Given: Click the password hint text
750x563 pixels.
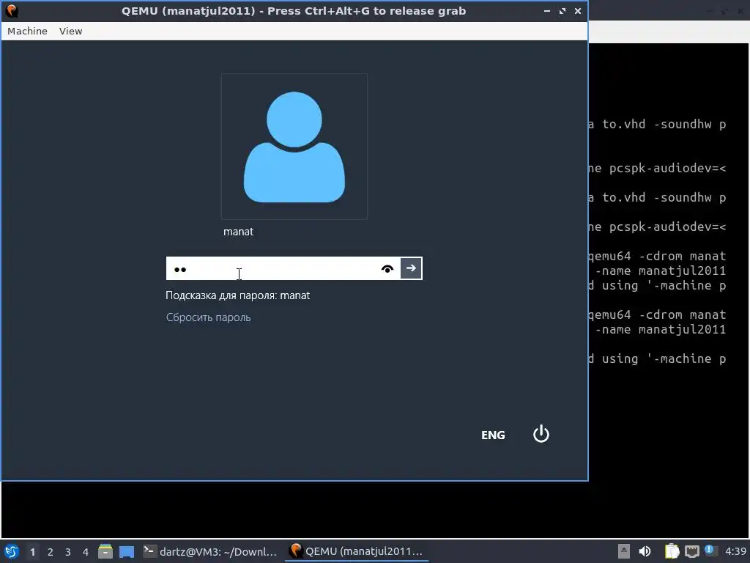Looking at the screenshot, I should point(237,295).
